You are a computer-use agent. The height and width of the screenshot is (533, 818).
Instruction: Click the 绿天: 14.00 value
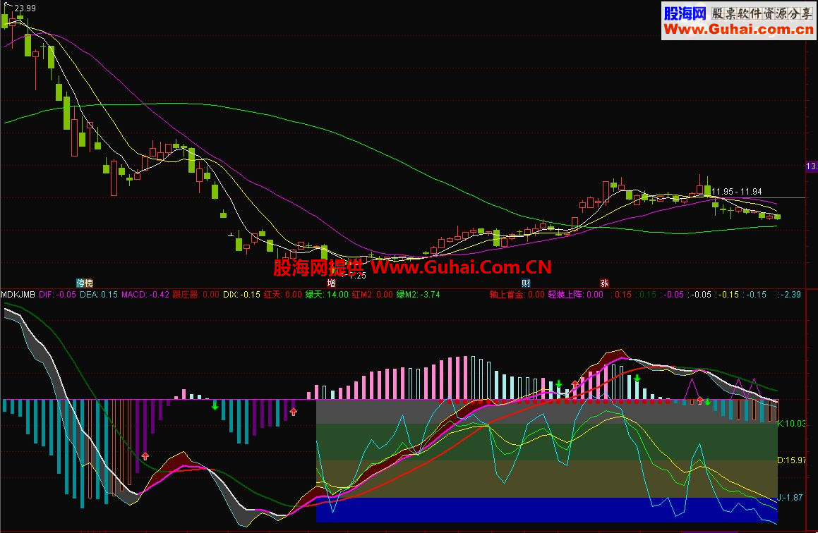[327, 295]
